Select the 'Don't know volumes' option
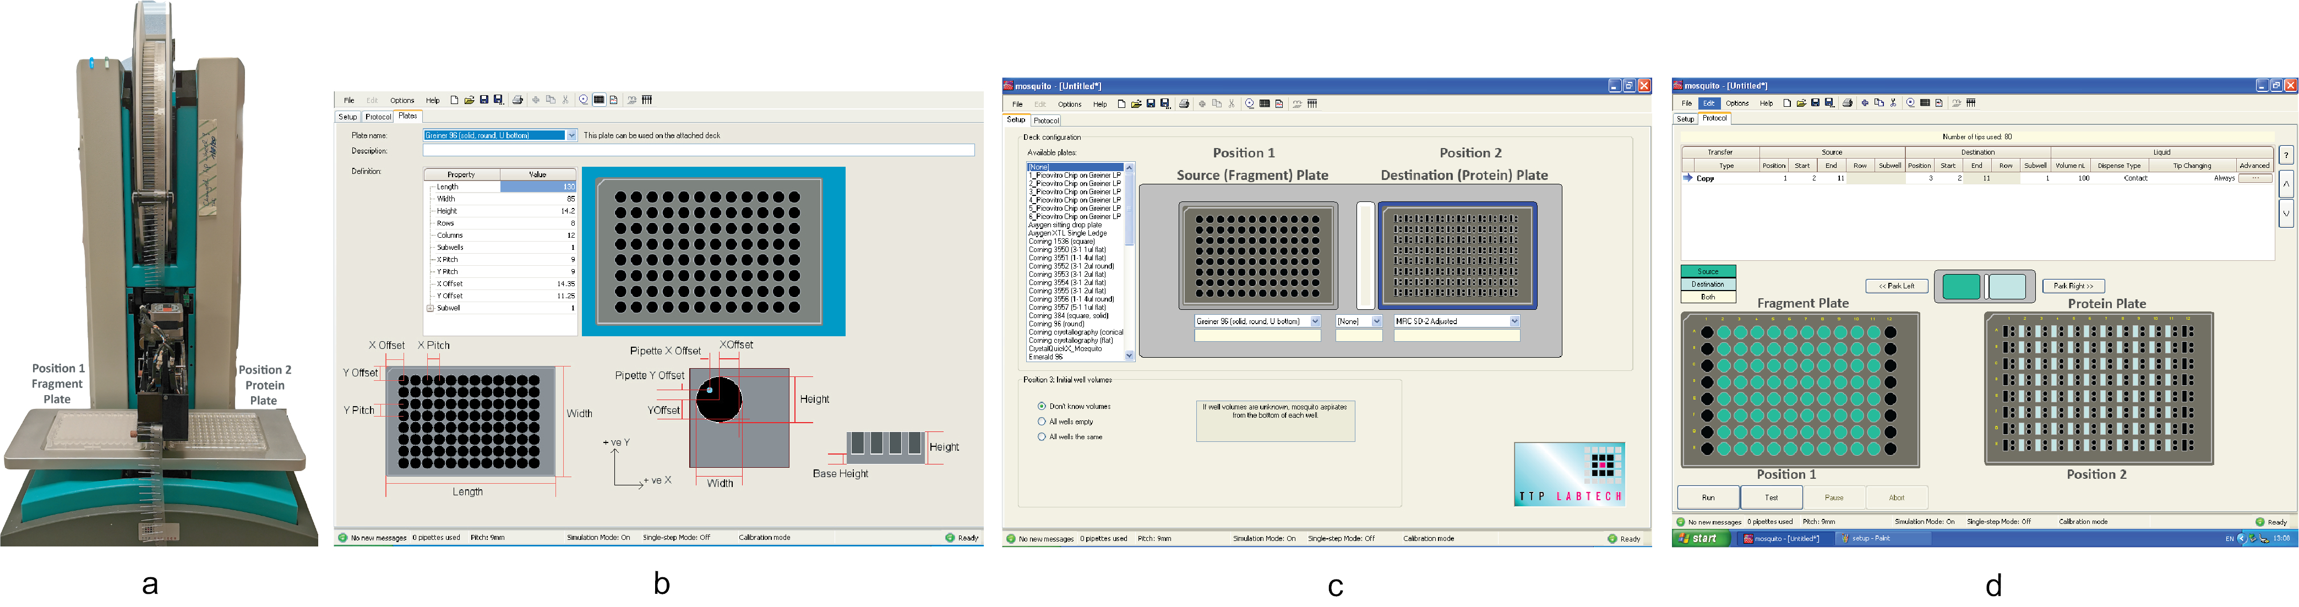Image resolution: width=2299 pixels, height=607 pixels. coord(1042,406)
